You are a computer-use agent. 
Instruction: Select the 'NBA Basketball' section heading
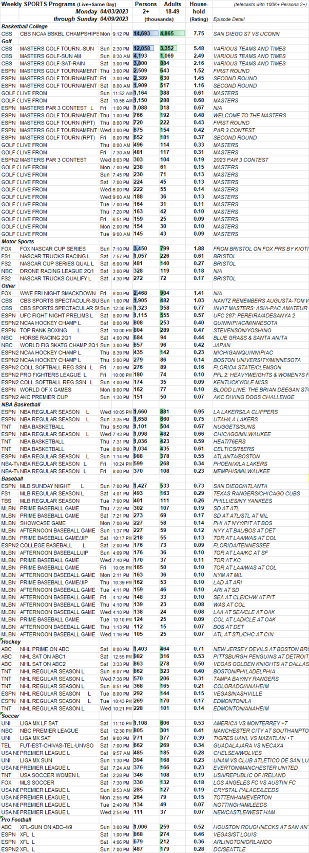click(x=21, y=404)
